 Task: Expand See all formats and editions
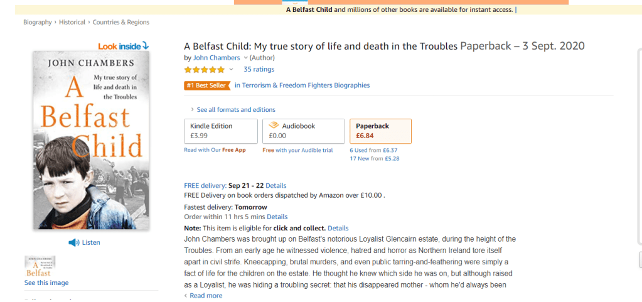(x=232, y=110)
